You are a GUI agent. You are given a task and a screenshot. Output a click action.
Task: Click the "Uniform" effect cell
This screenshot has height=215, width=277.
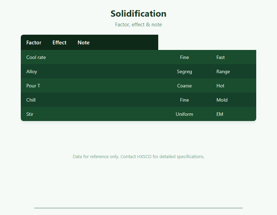coord(185,114)
